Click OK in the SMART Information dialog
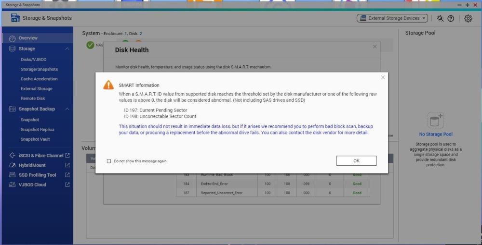Screen dimensions: 482x245 click(356, 161)
